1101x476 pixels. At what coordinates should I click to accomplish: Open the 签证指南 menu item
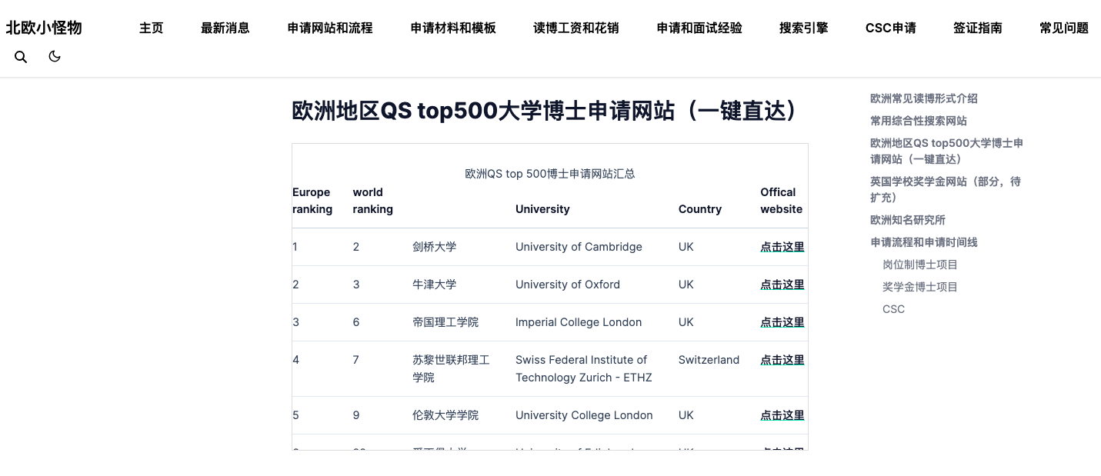pos(978,28)
